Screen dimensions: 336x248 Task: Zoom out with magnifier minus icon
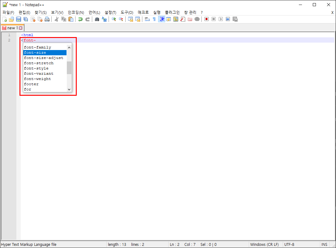point(121,19)
